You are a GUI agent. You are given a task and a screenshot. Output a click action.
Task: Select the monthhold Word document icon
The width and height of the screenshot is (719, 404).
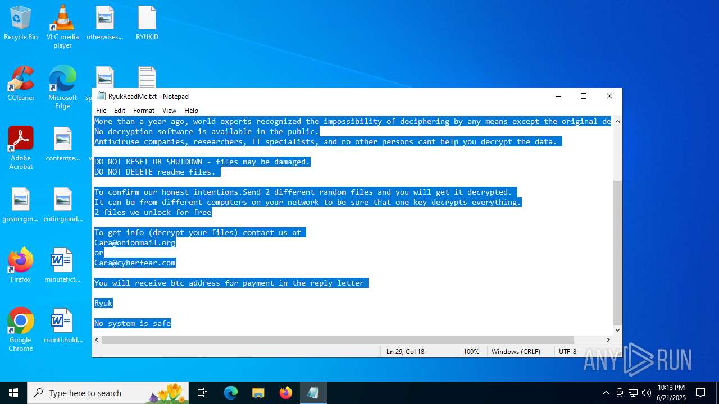click(x=62, y=326)
